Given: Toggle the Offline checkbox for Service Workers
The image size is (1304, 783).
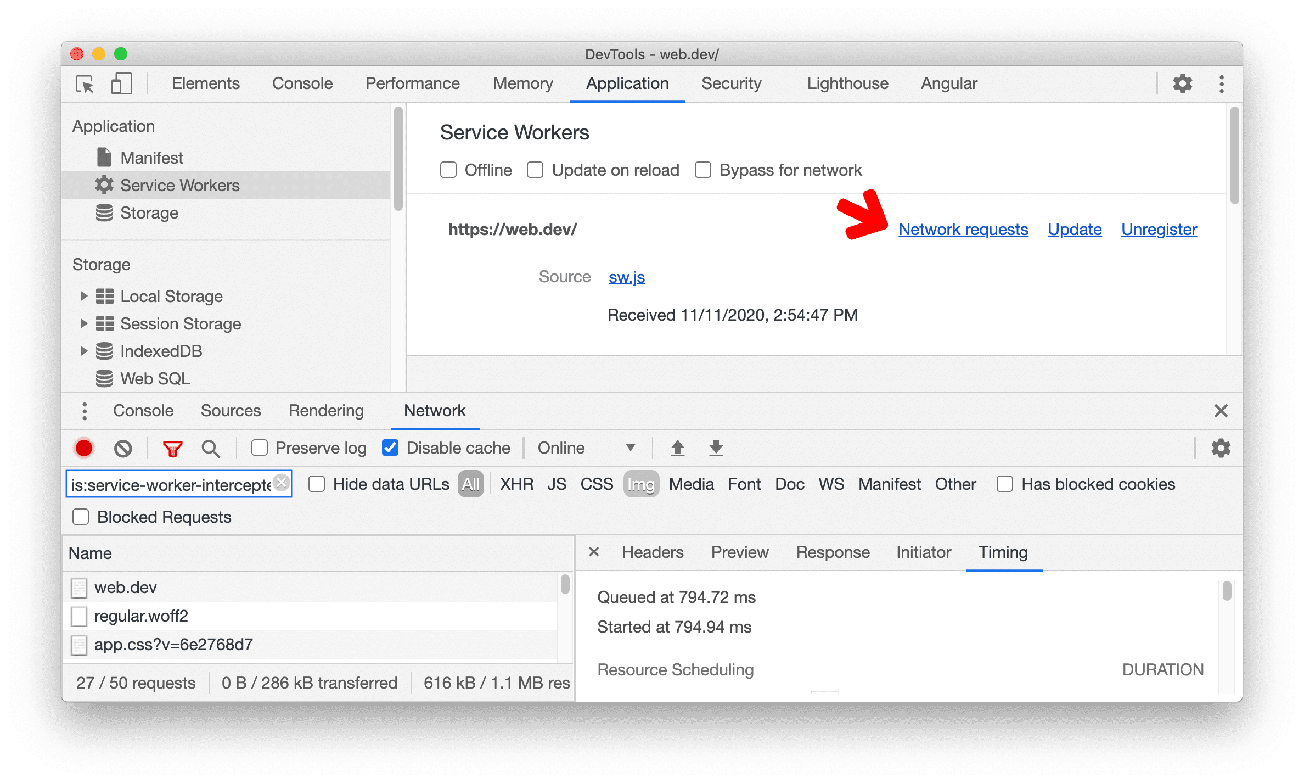Looking at the screenshot, I should pos(447,171).
